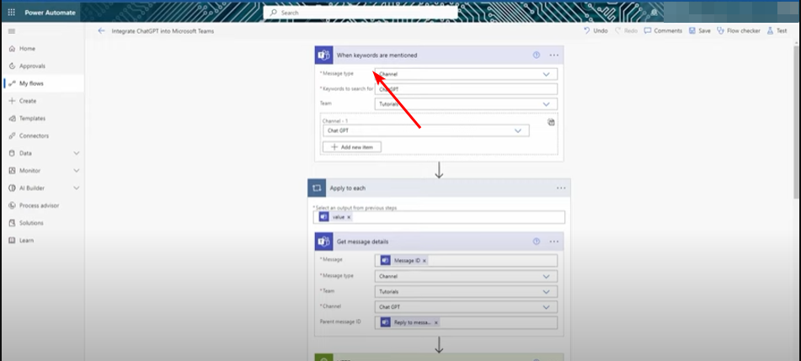The height and width of the screenshot is (361, 801).
Task: Click the Parent message ID field
Action: [466, 322]
